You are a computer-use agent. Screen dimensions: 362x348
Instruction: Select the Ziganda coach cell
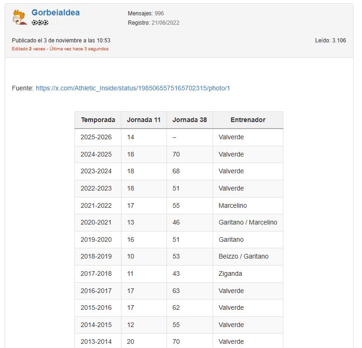(x=230, y=273)
